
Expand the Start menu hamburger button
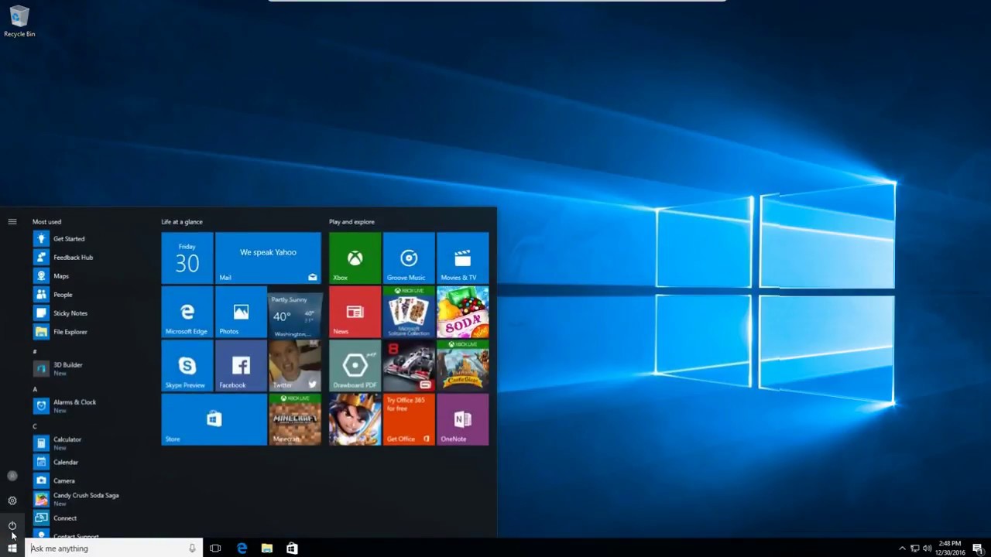point(12,221)
